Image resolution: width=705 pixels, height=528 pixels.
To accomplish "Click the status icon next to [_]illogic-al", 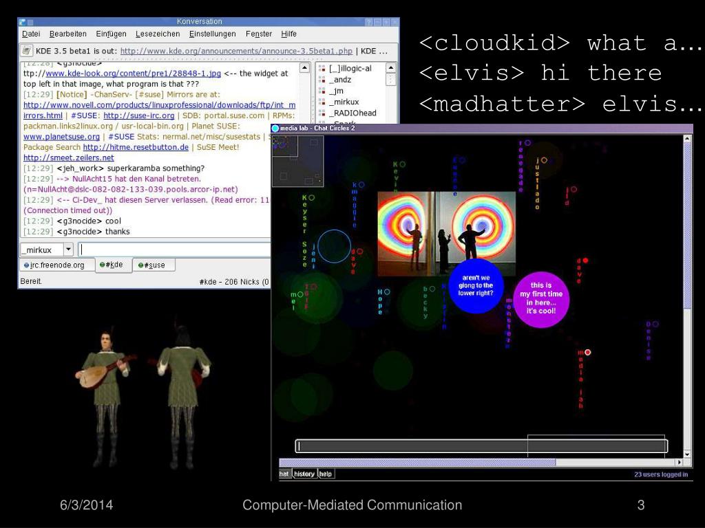I will pyautogui.click(x=322, y=69).
